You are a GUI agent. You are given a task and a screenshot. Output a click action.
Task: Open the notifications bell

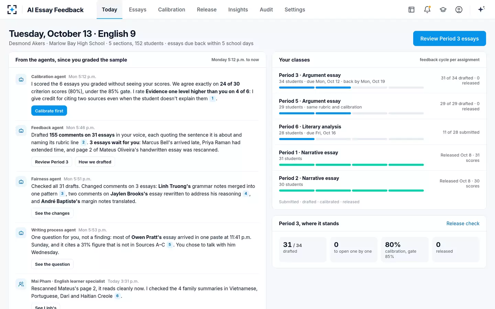427,10
